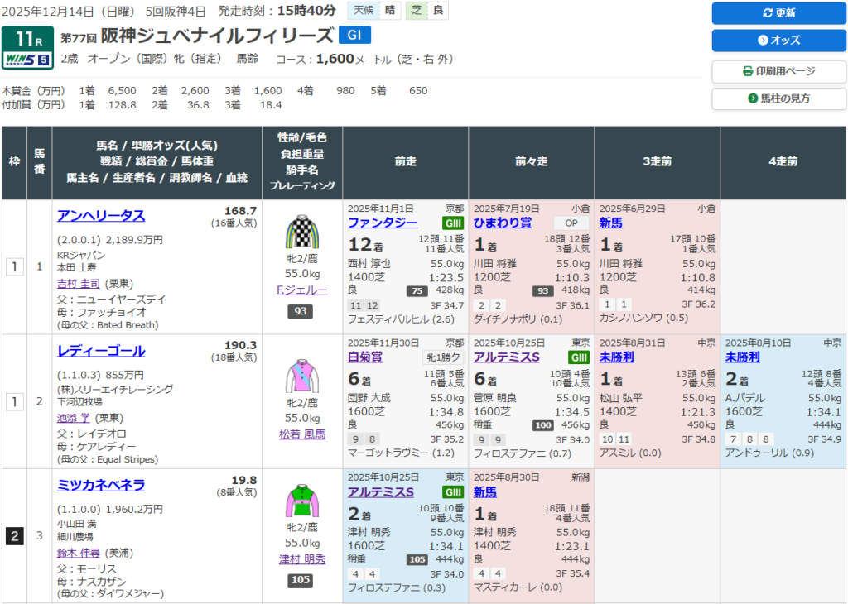Open the オッズ odds page

tap(778, 41)
